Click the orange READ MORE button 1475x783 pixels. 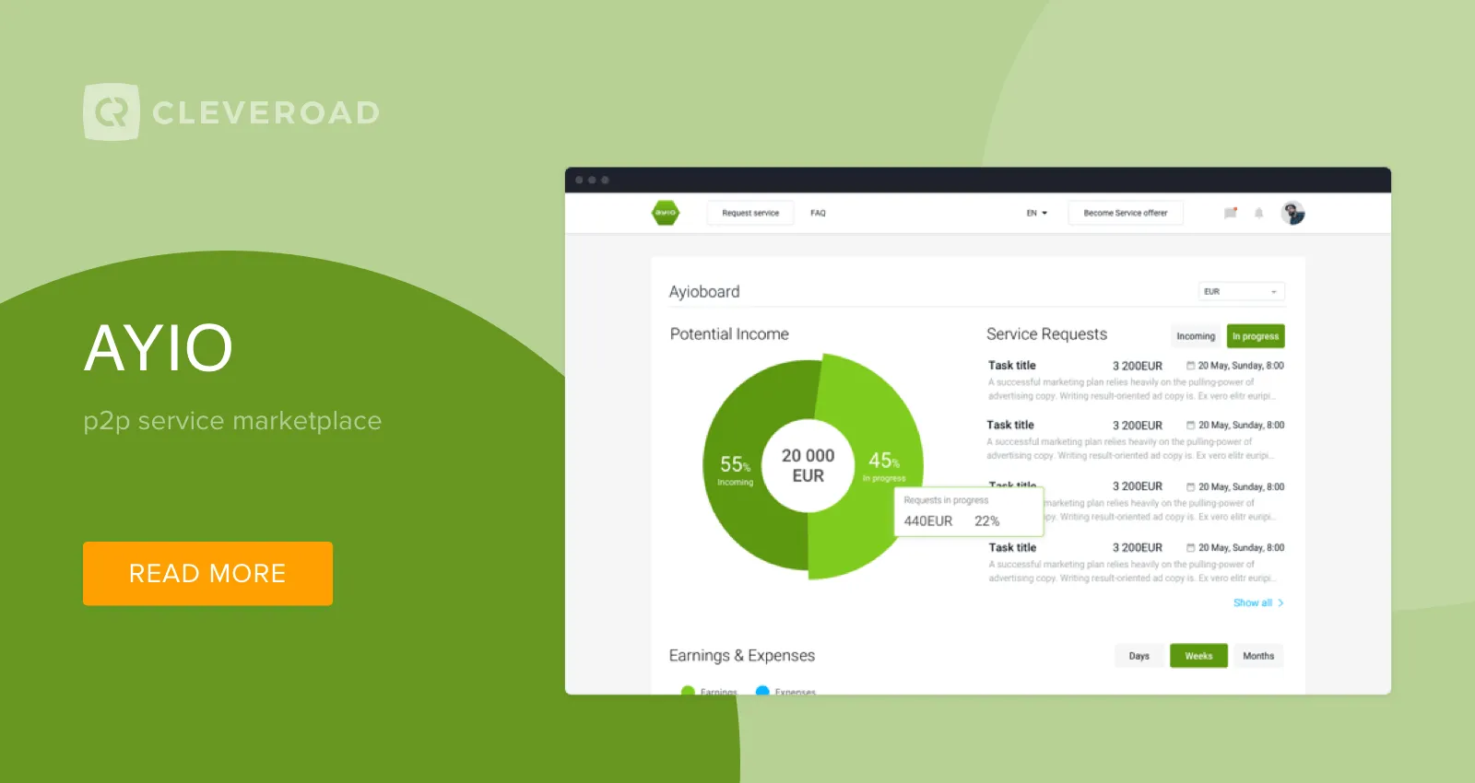pyautogui.click(x=207, y=573)
